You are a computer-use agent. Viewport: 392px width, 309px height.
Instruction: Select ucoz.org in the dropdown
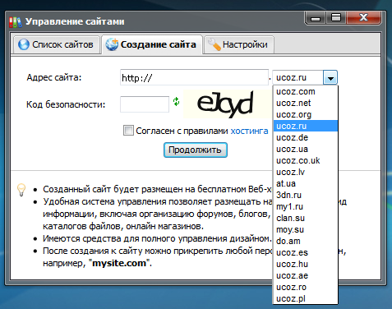click(x=306, y=114)
